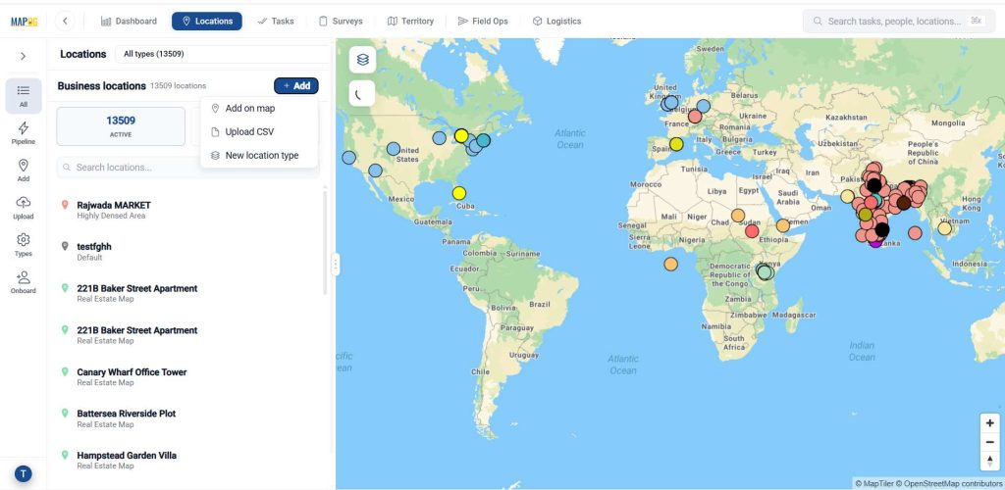Zoom out the map with minus button
The image size is (1005, 490).
[990, 442]
